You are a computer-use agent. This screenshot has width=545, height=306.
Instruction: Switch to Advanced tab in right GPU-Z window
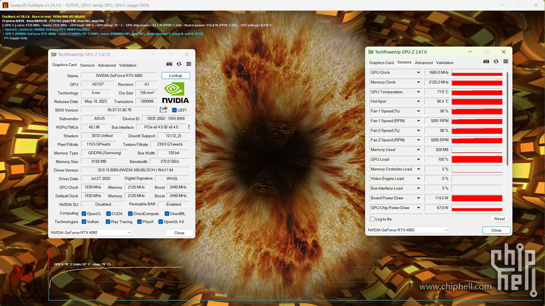(424, 63)
